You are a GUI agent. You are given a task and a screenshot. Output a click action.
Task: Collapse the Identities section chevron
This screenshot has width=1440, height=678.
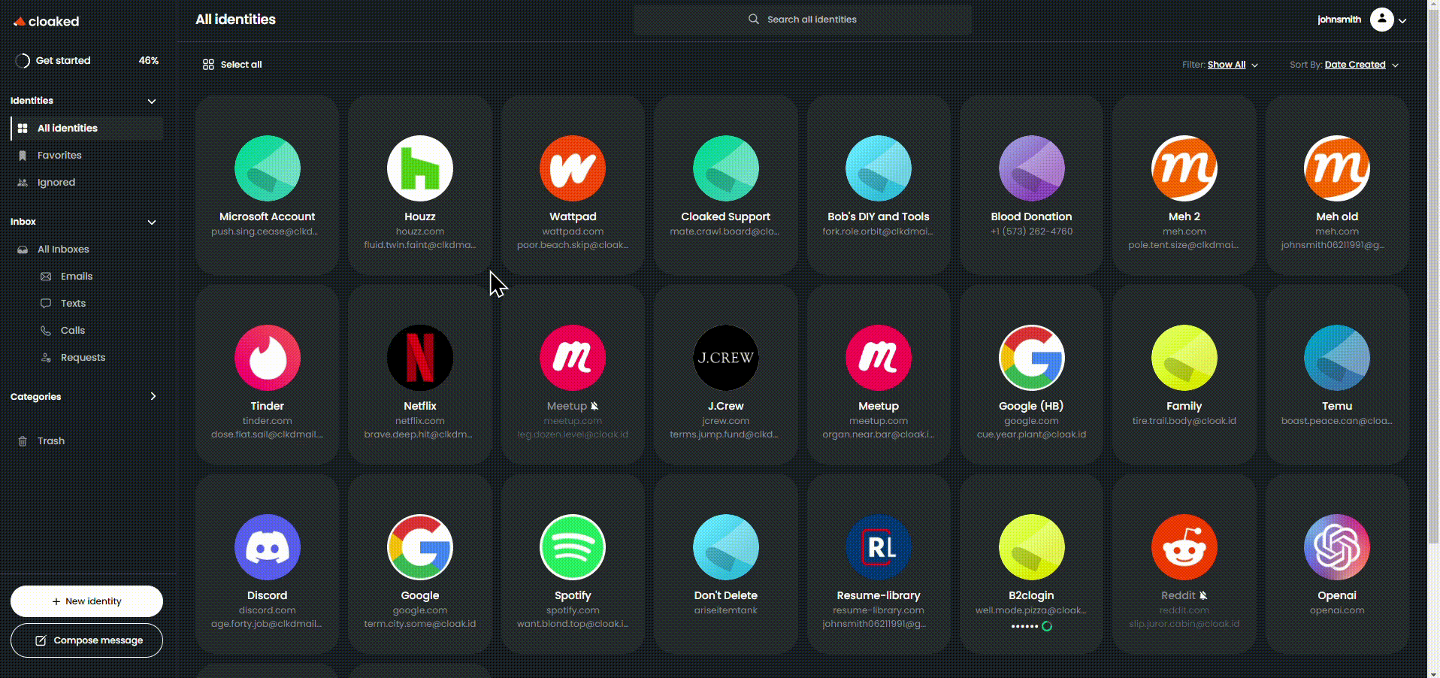tap(152, 101)
